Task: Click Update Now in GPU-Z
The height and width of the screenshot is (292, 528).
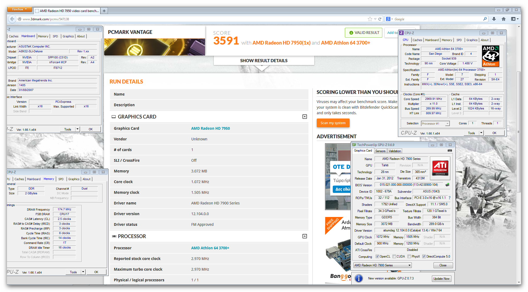Action: click(441, 278)
